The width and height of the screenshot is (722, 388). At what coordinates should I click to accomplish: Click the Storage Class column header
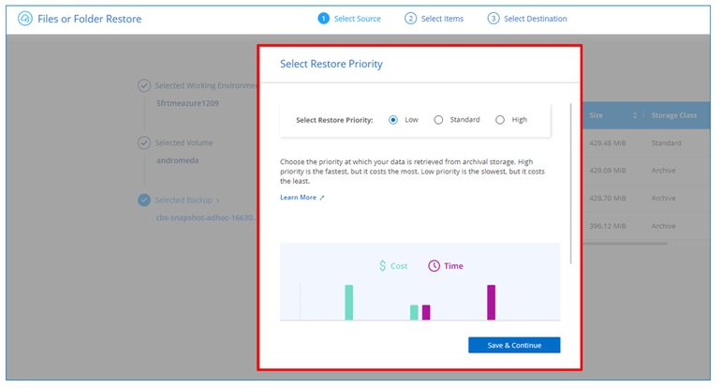(674, 115)
